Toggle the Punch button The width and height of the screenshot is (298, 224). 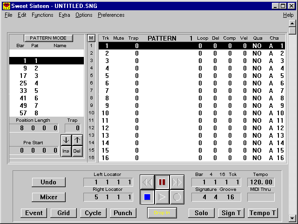123,213
